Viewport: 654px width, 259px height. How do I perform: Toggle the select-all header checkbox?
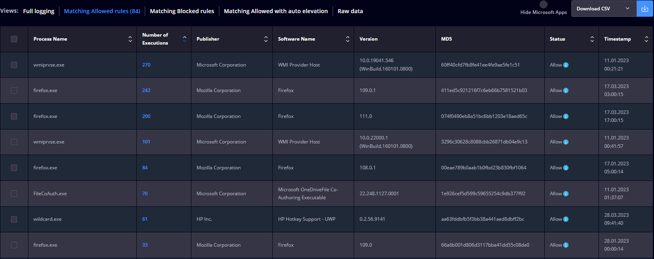point(14,39)
